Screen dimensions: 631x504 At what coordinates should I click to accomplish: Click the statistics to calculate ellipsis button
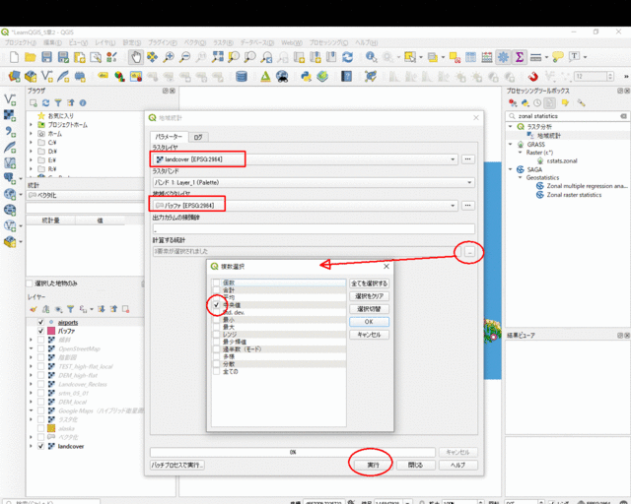[x=469, y=252]
